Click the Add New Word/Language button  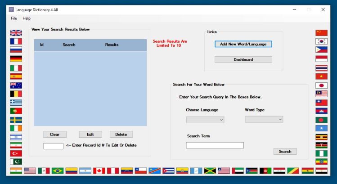click(x=243, y=44)
